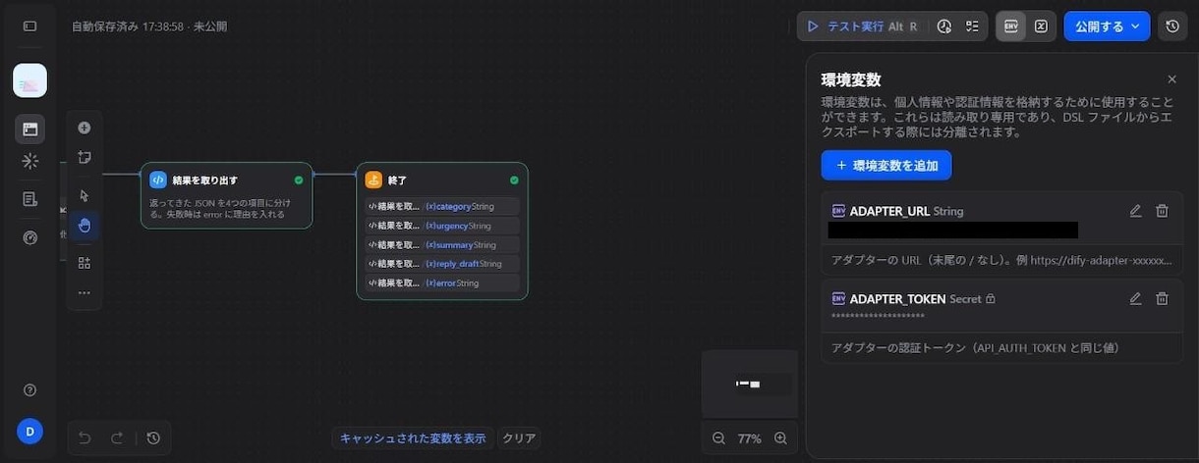The width and height of the screenshot is (1199, 463).
Task: Click the reply_draft String output row
Action: [x=442, y=264]
